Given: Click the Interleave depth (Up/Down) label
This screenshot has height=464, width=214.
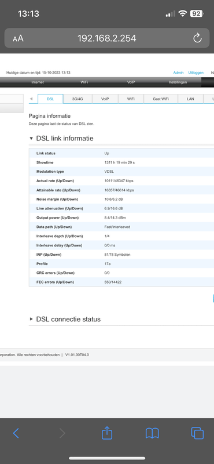Looking at the screenshot, I should (x=60, y=236).
